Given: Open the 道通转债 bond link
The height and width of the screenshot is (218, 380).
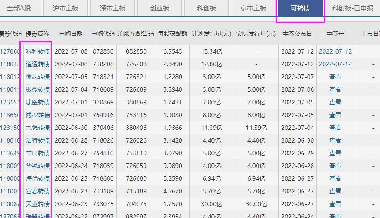Looking at the screenshot, I should coord(38,64).
